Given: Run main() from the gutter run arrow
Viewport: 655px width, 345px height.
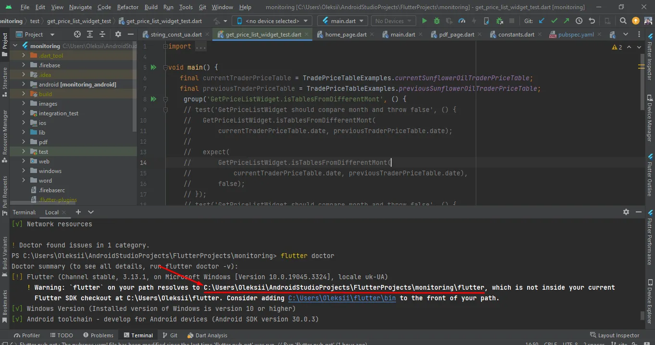Looking at the screenshot, I should (x=153, y=68).
